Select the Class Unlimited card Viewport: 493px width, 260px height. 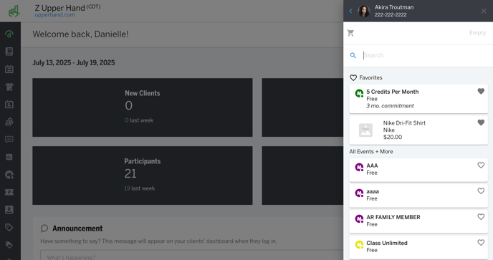pyautogui.click(x=418, y=247)
